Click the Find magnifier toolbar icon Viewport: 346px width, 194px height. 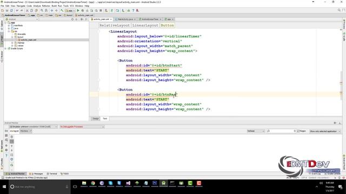tap(42, 10)
